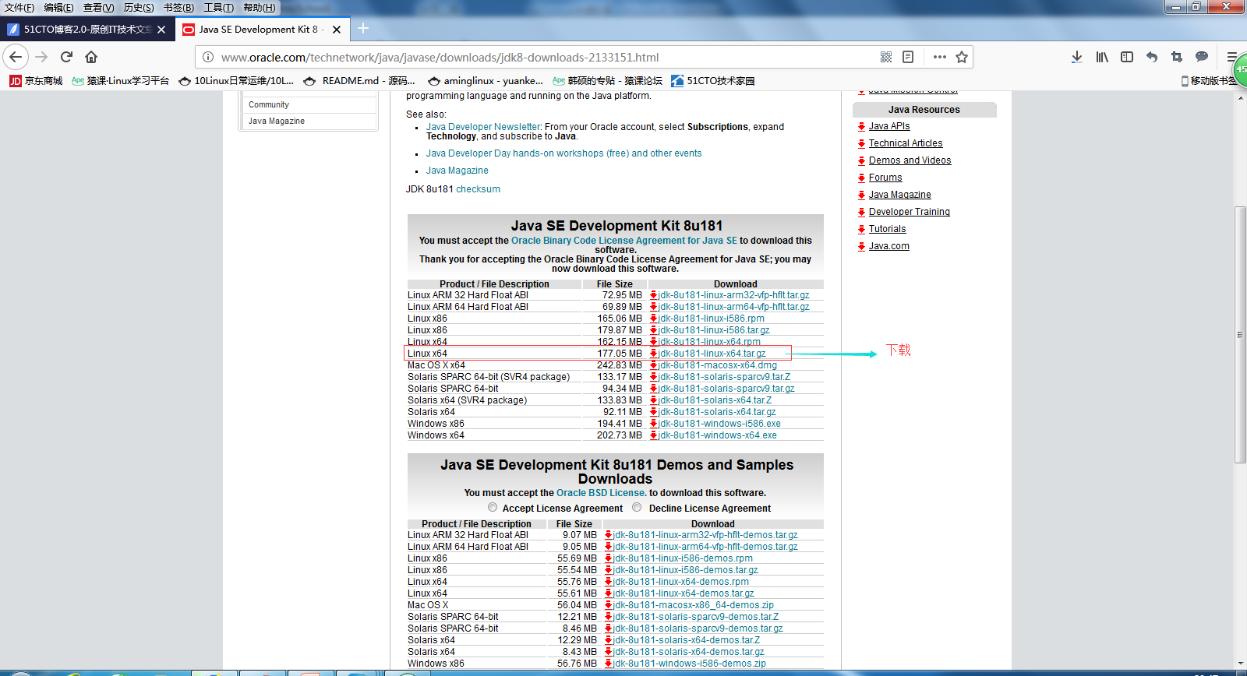Download jdk-8u181-macosx-x86_64-demos.zip
Image resolution: width=1247 pixels, height=676 pixels.
[693, 605]
